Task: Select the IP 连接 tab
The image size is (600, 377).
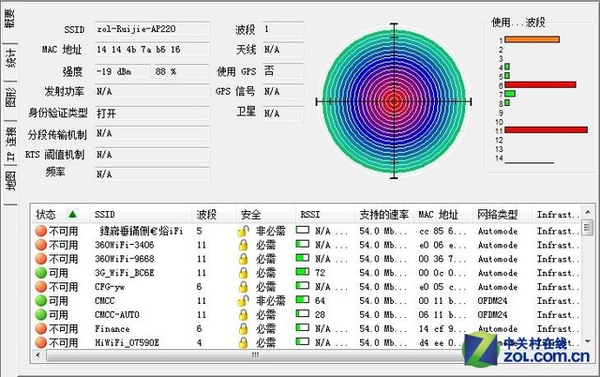Action: tap(10, 143)
